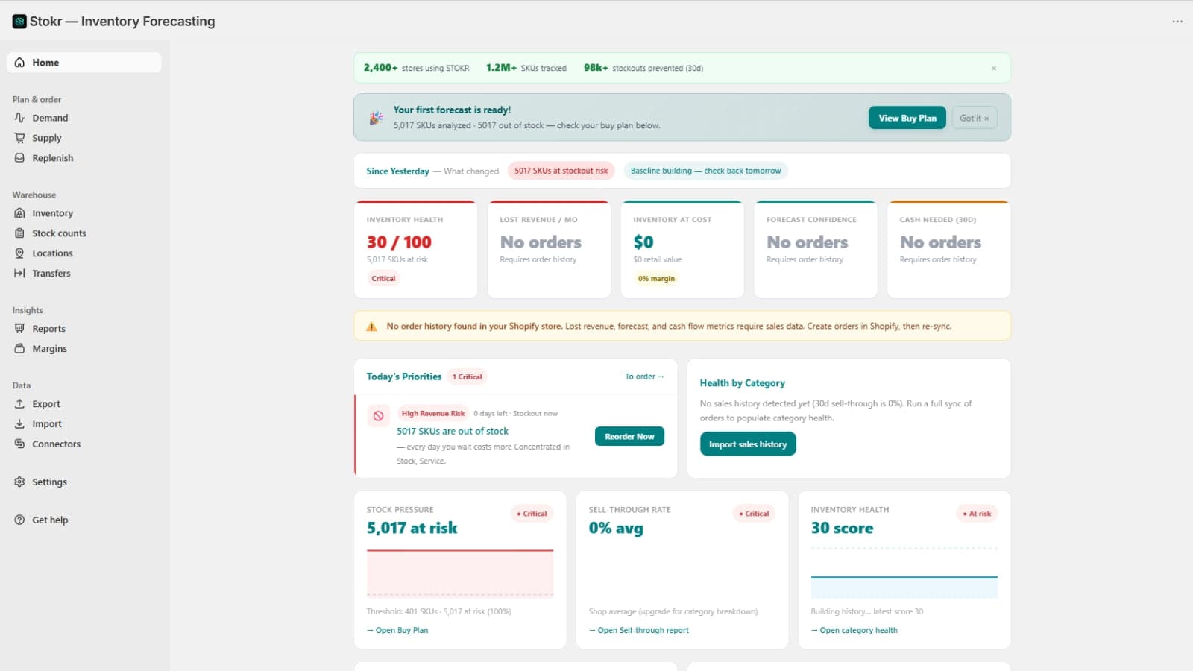Click the Import download icon
The image size is (1193, 671).
[x=19, y=424]
